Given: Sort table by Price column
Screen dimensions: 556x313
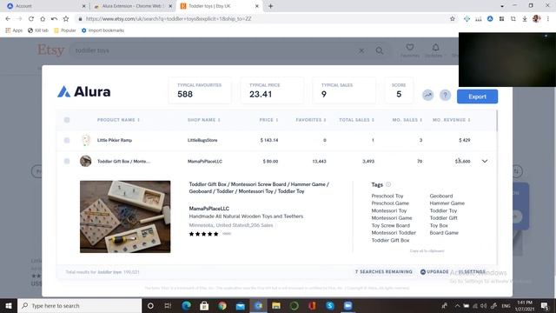Looking at the screenshot, I should 268,120.
